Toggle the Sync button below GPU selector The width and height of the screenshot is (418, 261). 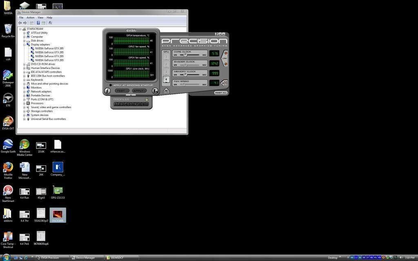(166, 91)
